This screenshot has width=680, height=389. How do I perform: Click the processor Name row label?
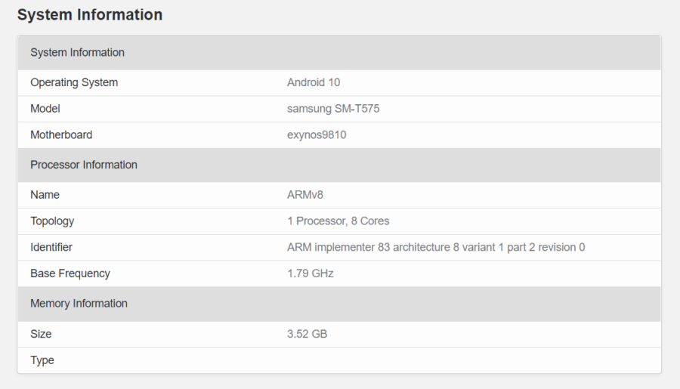[45, 195]
